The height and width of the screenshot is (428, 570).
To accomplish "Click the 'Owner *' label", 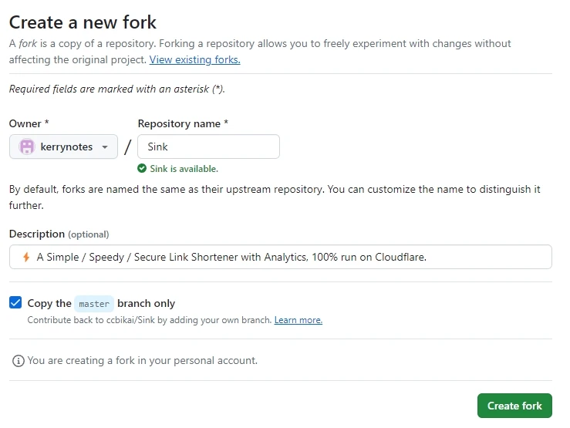I will tap(29, 123).
